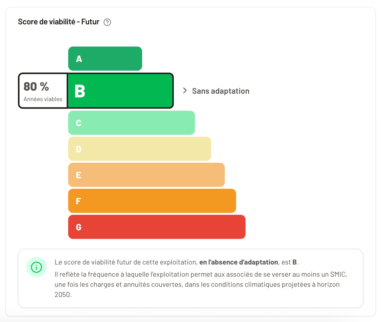Click the bold en l'absence d'adaptation text
Image resolution: width=381 pixels, height=322 pixels.
coord(239,262)
